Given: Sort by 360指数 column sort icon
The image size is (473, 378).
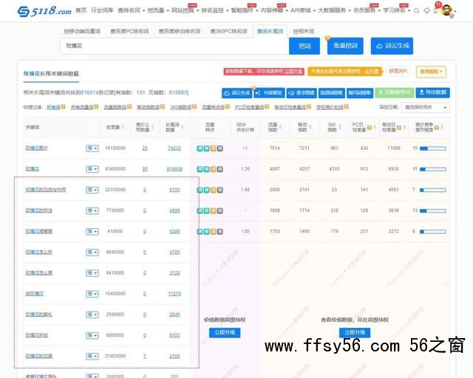Looking at the screenshot, I should [340, 127].
